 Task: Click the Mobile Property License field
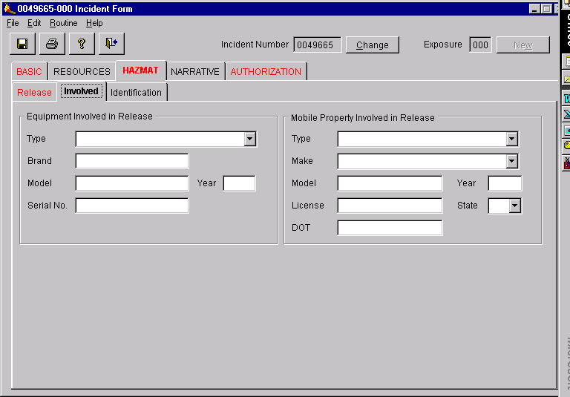pyautogui.click(x=390, y=206)
